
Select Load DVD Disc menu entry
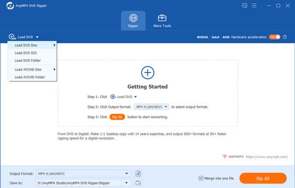tap(32, 45)
